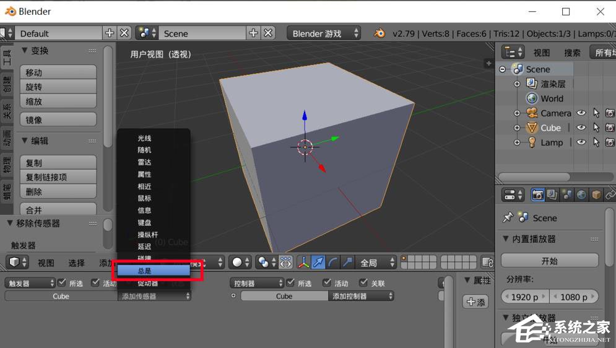The height and width of the screenshot is (348, 616).
Task: Add new screen layout with plus icon
Action: pos(110,33)
